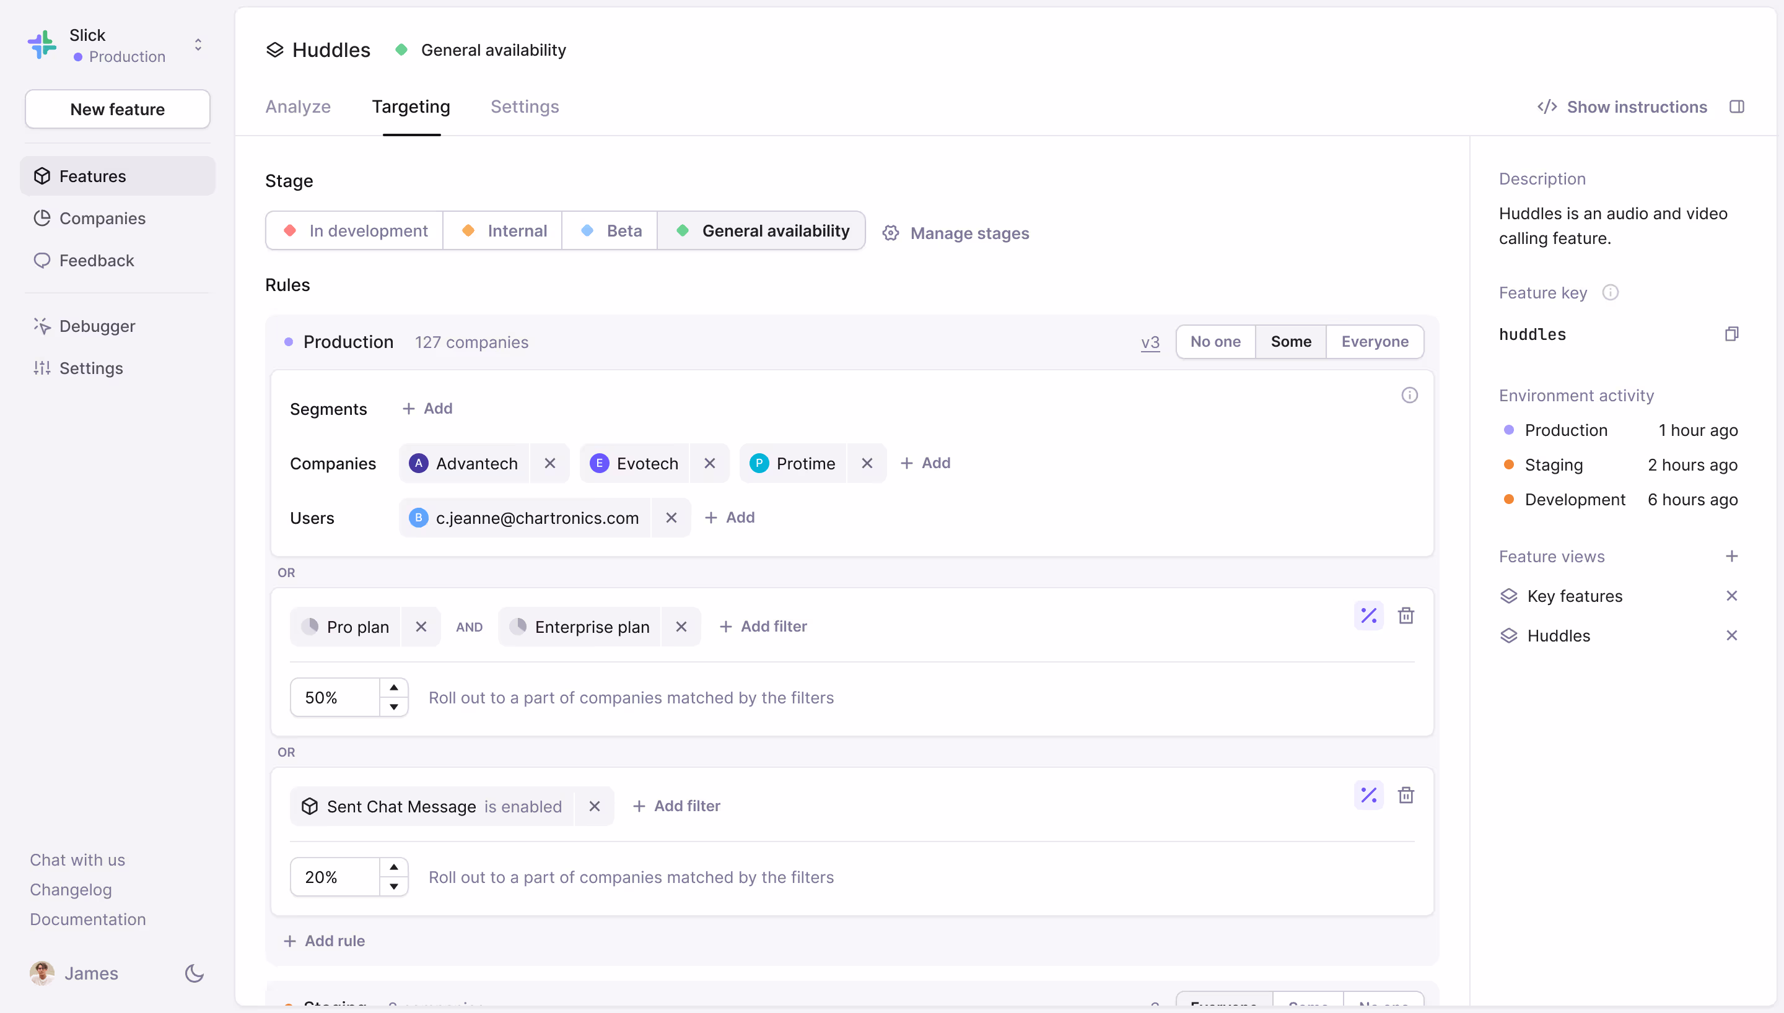Open the Changelog link
Viewport: 1784px width, 1013px height.
71,890
